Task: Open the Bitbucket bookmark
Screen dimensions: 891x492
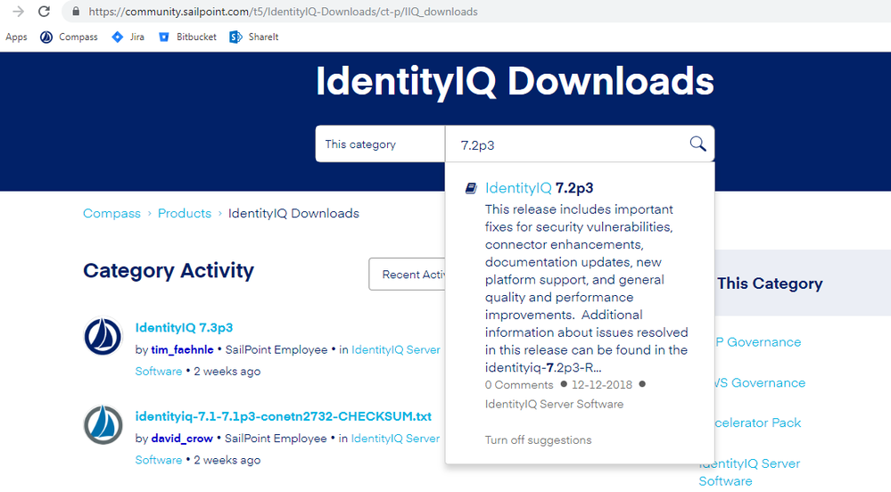Action: coord(187,37)
